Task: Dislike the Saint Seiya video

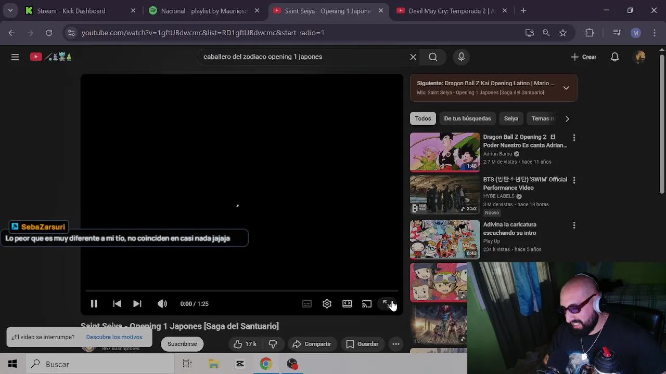Action: coord(273,344)
